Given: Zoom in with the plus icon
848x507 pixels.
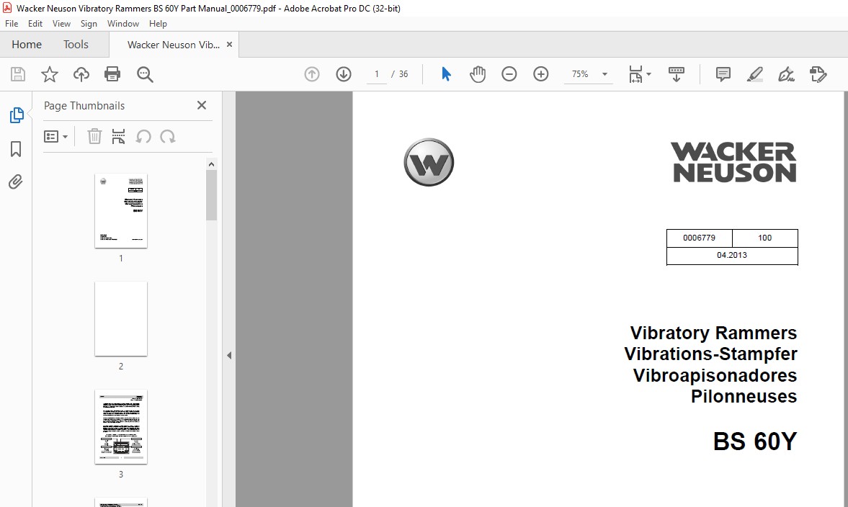Looking at the screenshot, I should click(541, 74).
